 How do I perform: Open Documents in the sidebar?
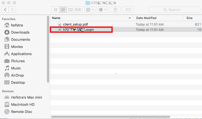coord(20,40)
